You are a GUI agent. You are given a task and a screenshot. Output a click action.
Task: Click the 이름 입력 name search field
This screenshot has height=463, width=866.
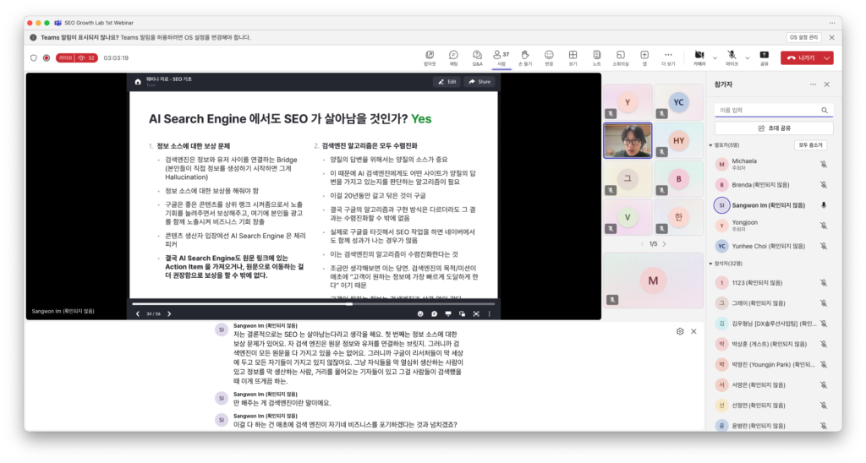(773, 111)
